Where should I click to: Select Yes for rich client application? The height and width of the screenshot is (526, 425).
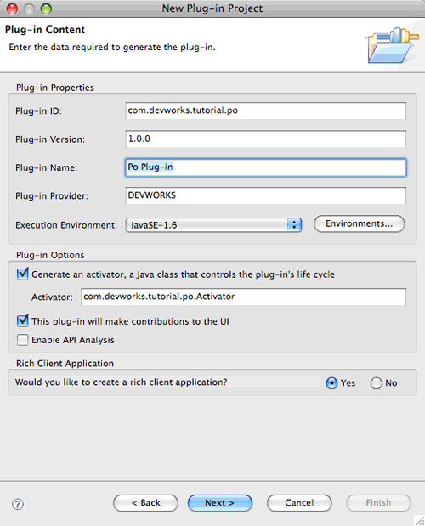click(x=331, y=382)
